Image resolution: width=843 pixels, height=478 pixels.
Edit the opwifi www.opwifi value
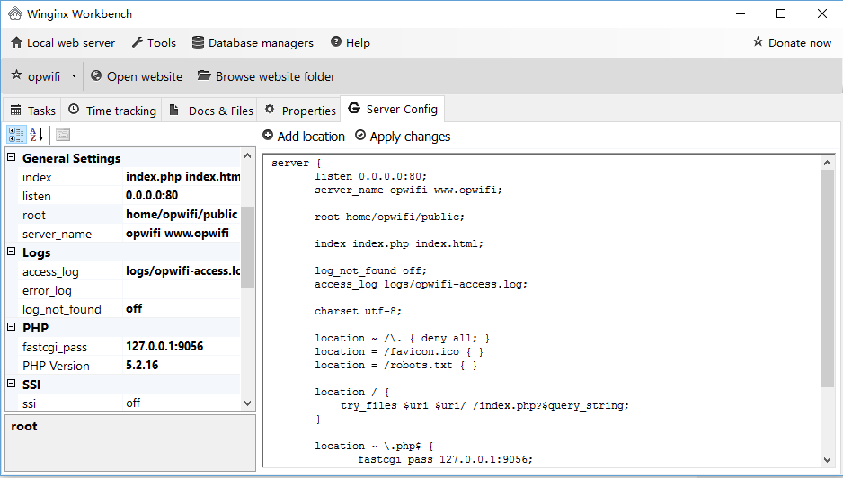pos(182,234)
